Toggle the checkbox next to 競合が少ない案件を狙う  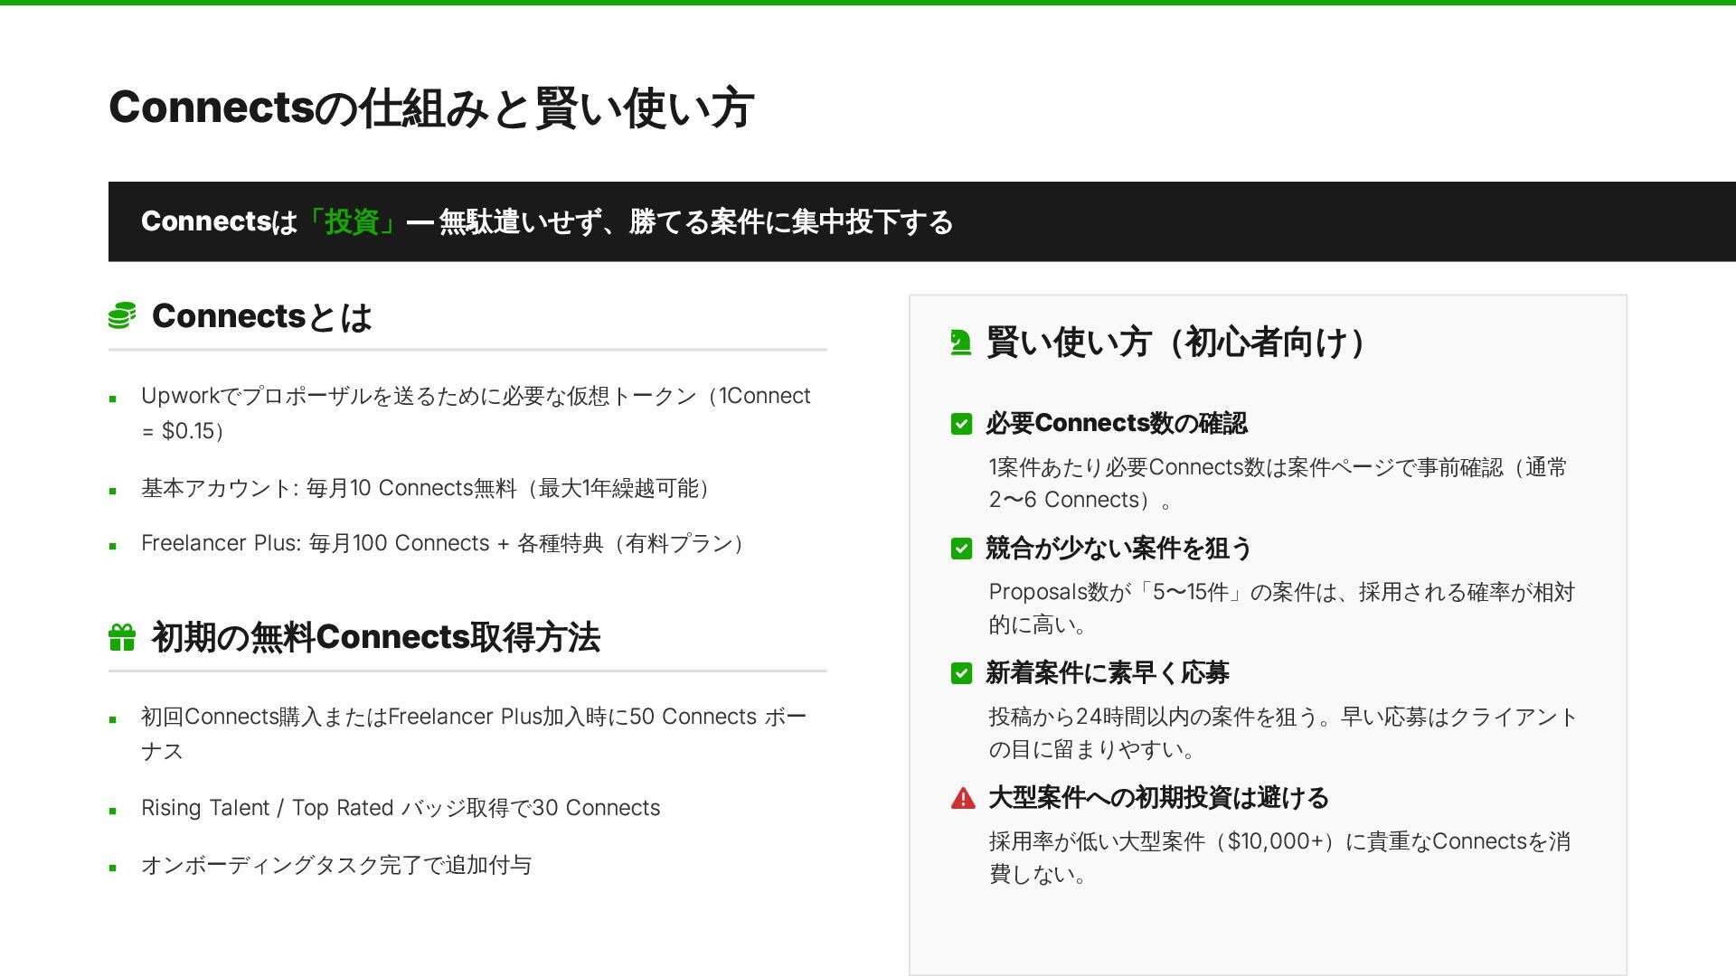(962, 549)
